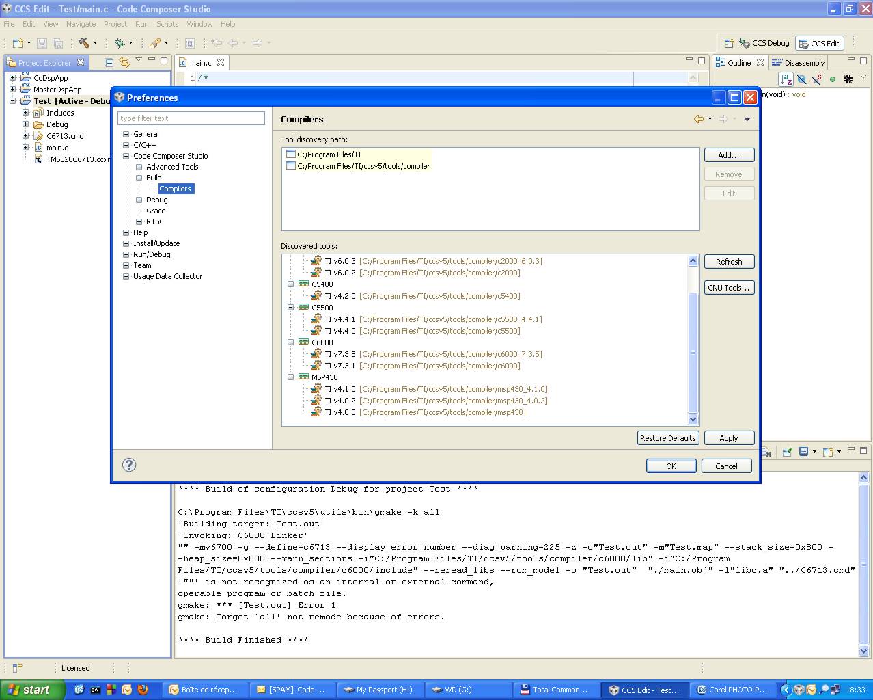Expand General in the preferences tree
This screenshot has width=873, height=700.
tap(126, 134)
